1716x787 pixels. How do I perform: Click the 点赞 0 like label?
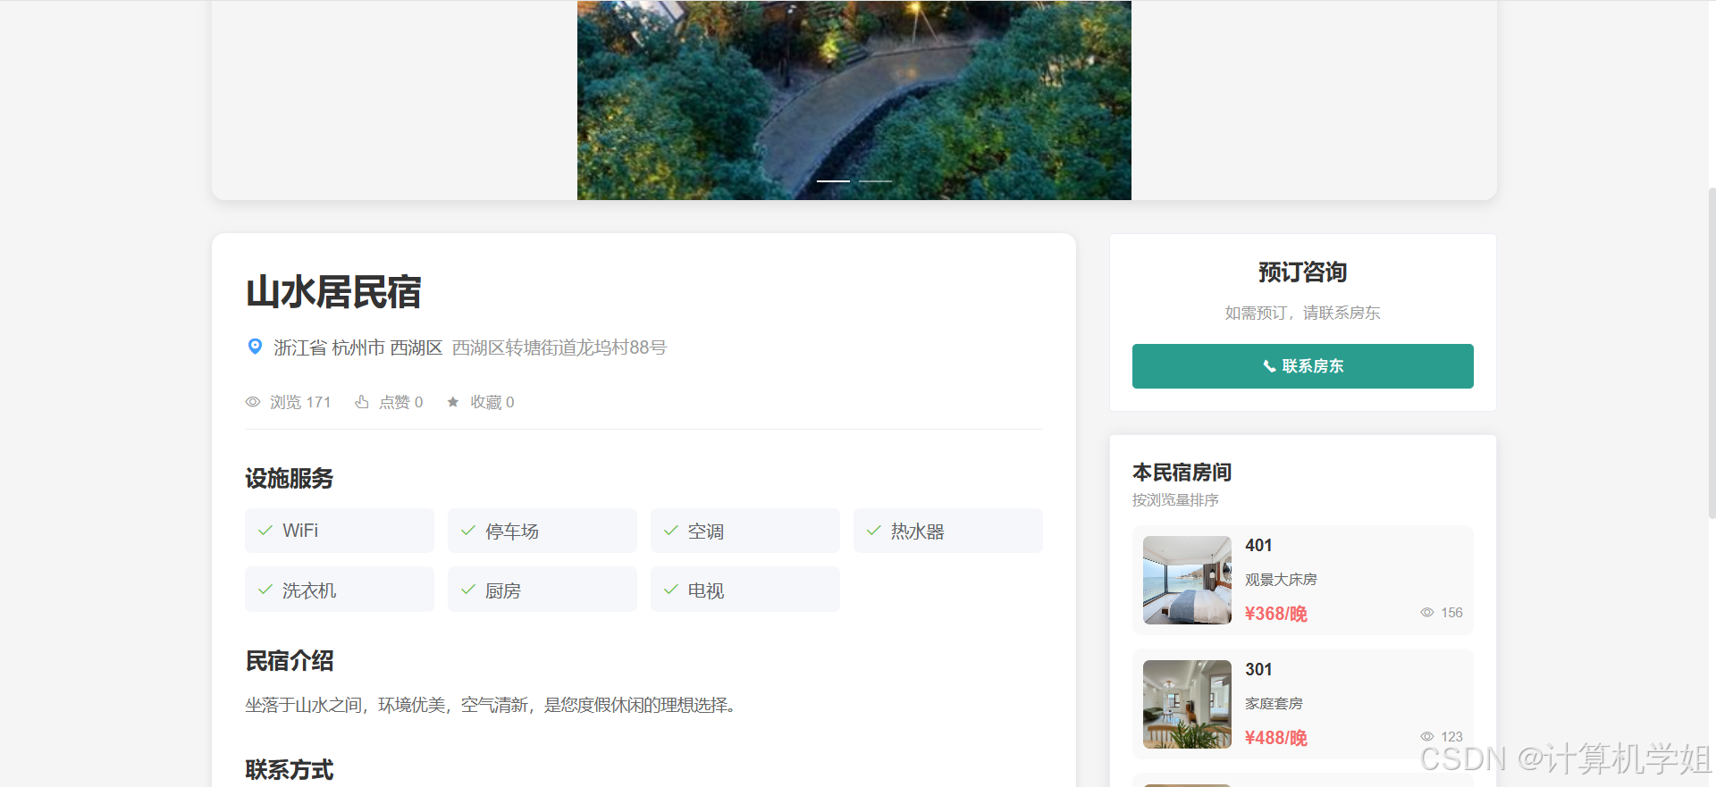[401, 402]
